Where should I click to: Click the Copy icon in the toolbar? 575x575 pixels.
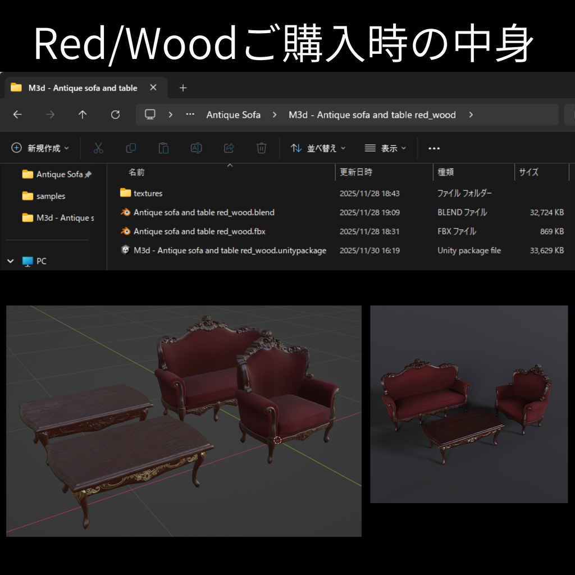[x=131, y=148]
